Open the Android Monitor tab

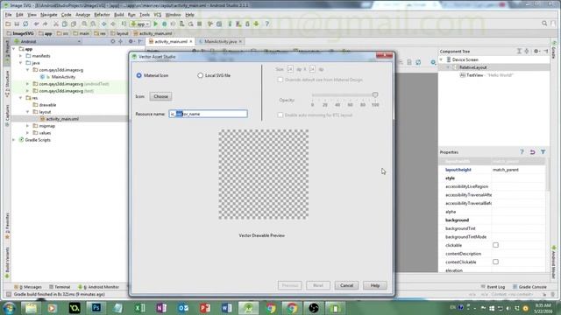tap(99, 287)
